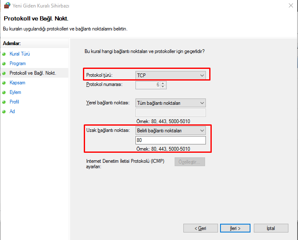Open the Kapsam step
Image resolution: width=298 pixels, height=240 pixels.
pos(18,83)
